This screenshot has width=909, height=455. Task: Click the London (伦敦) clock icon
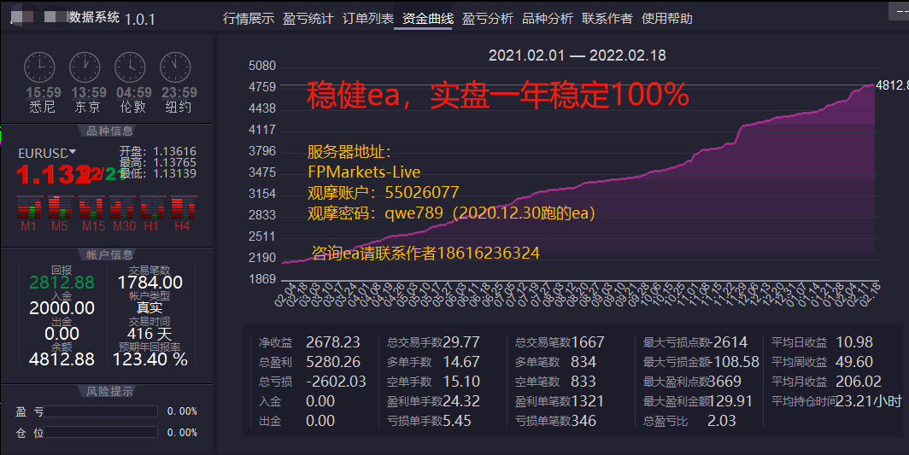(130, 67)
